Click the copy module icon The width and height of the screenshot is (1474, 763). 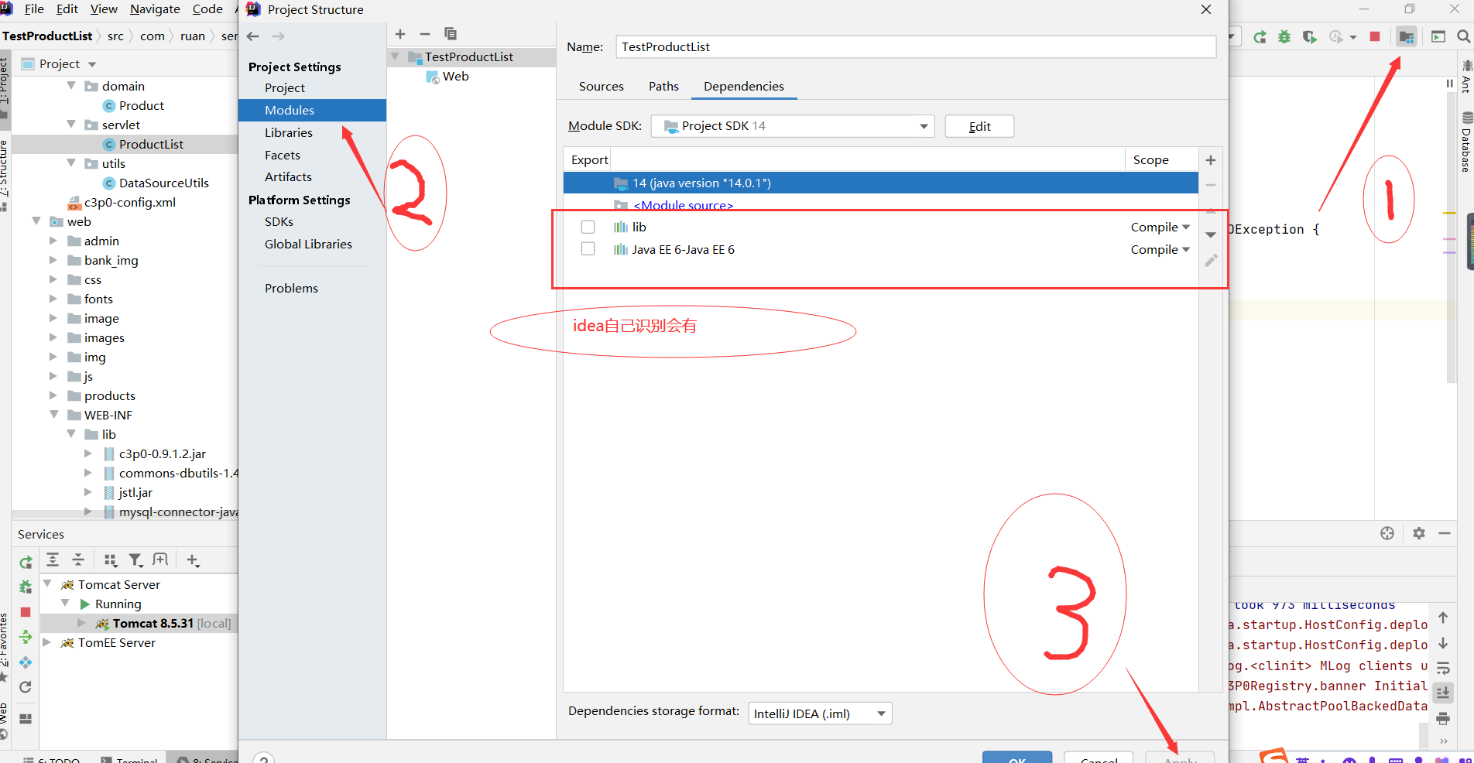pos(451,34)
